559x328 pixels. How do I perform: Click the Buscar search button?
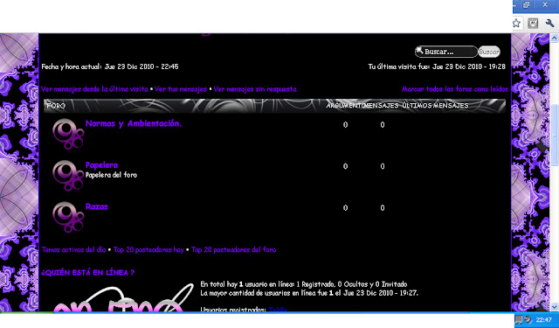(x=489, y=52)
